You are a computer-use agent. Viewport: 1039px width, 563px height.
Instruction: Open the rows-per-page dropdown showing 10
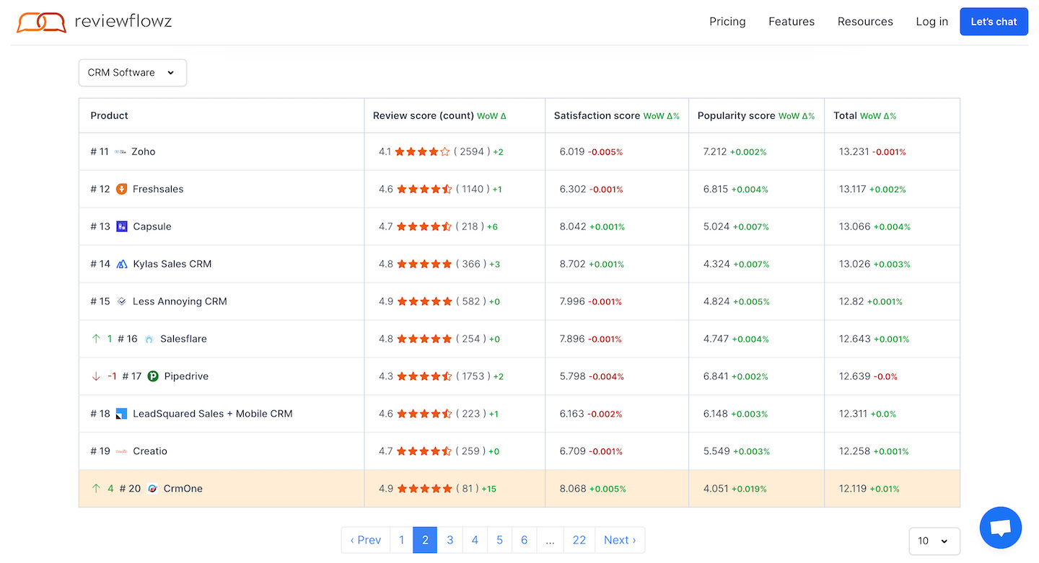tap(934, 541)
